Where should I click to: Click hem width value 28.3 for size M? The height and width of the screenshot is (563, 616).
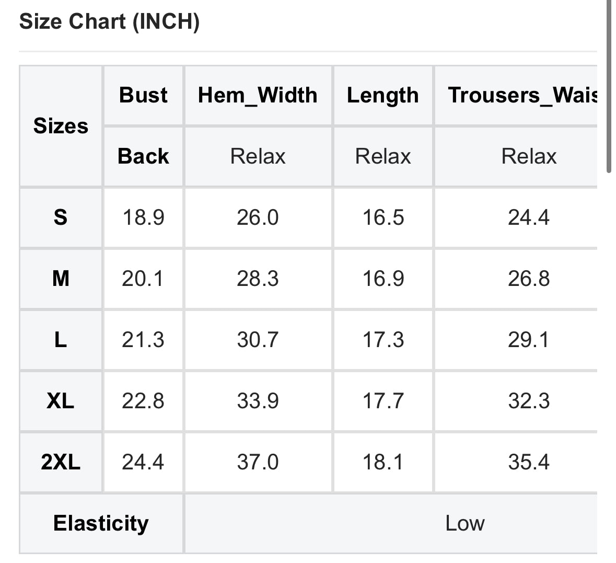[258, 279]
